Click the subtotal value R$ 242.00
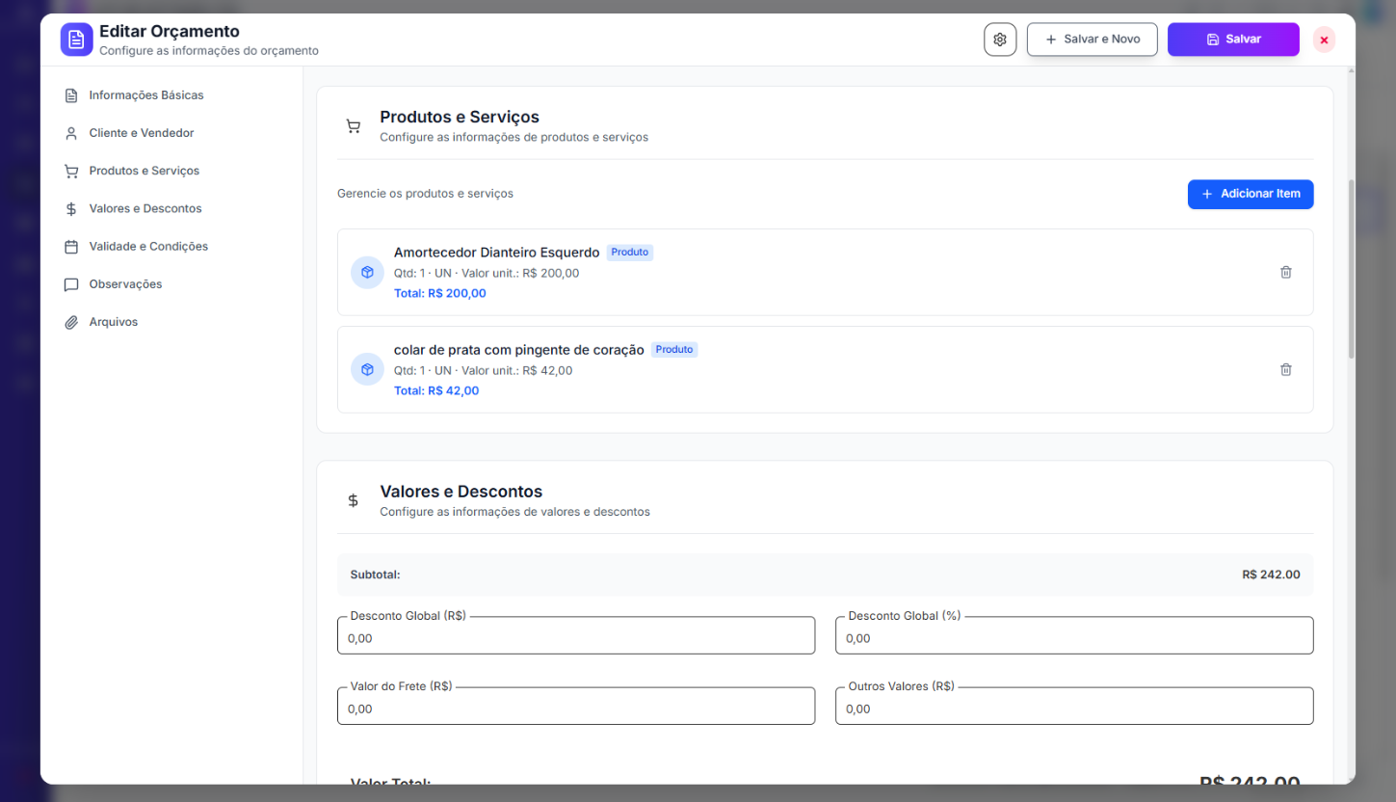Image resolution: width=1396 pixels, height=802 pixels. [x=1271, y=575]
